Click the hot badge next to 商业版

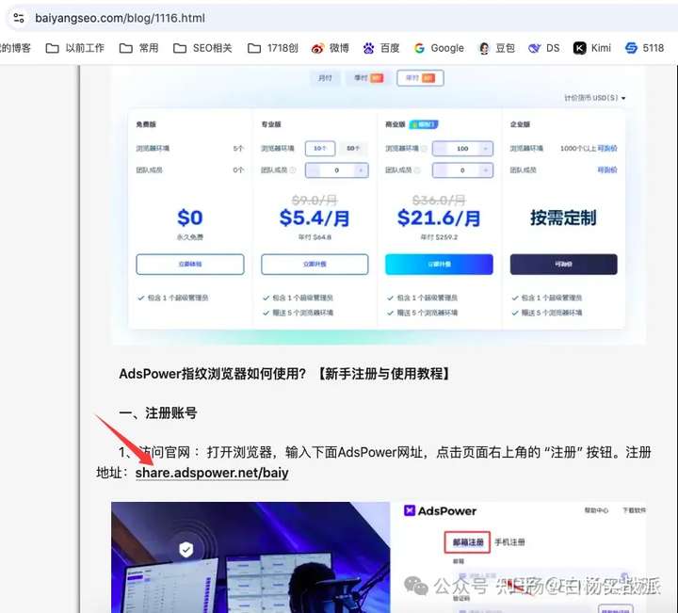[x=424, y=124]
